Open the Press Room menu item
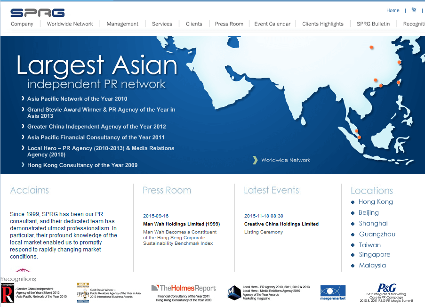Viewport: 425px width, 307px height. [x=229, y=24]
